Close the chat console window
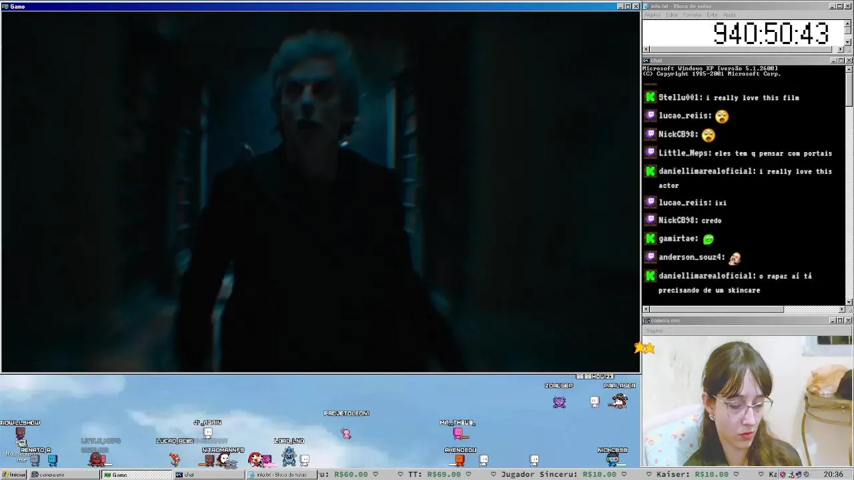Image resolution: width=854 pixels, height=480 pixels. [x=849, y=61]
